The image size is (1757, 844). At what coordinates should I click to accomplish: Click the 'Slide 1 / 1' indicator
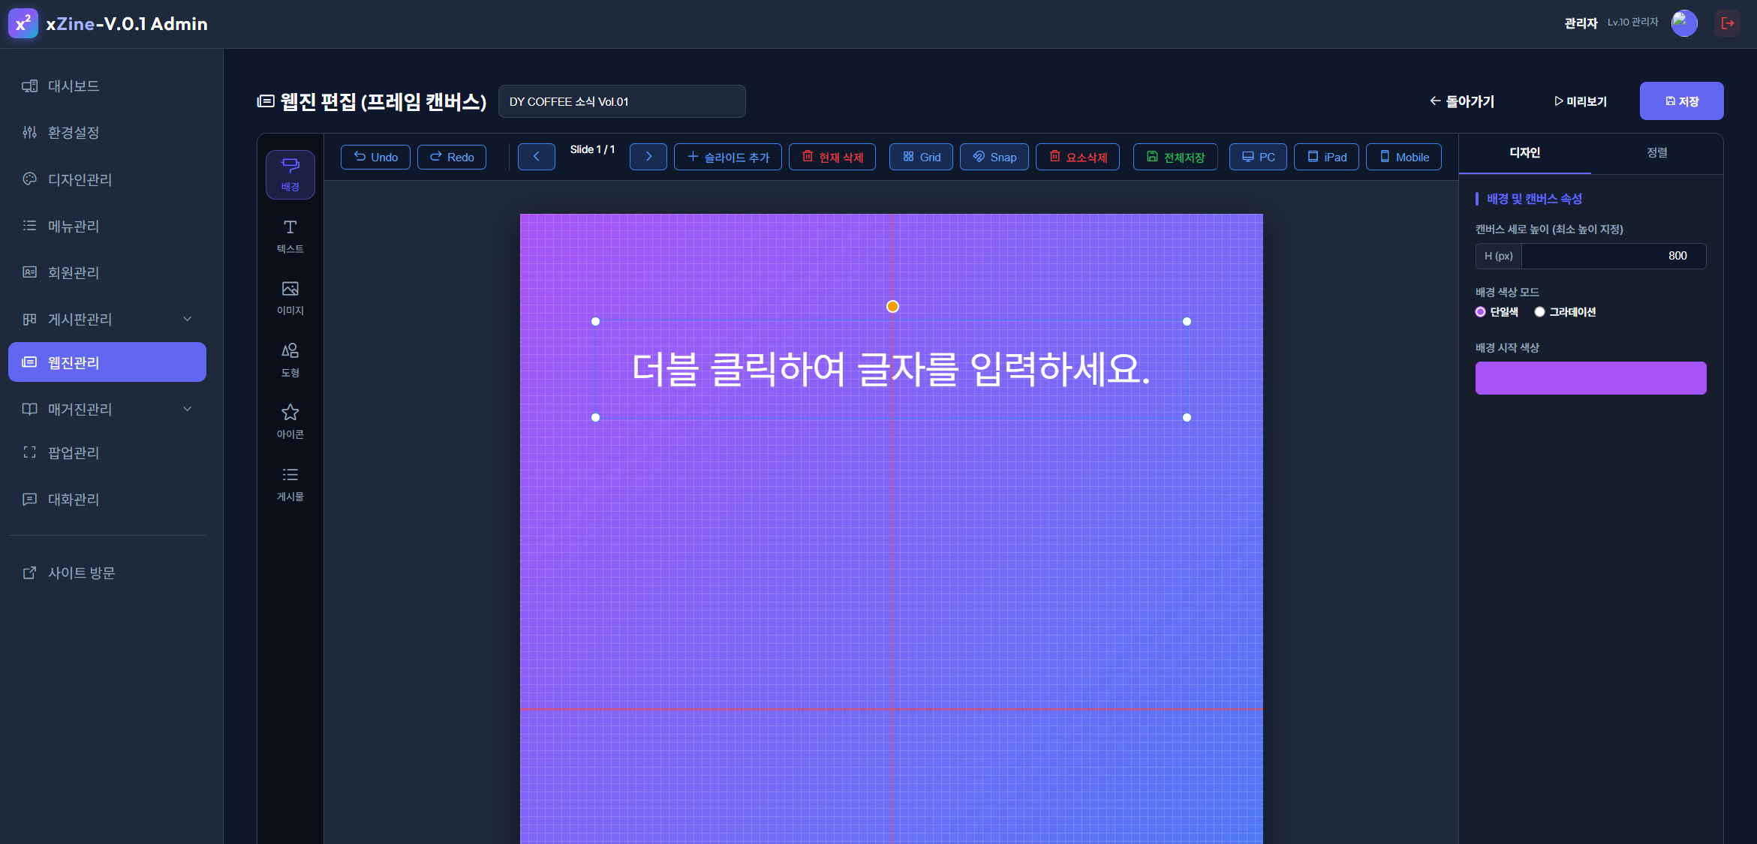click(x=592, y=149)
